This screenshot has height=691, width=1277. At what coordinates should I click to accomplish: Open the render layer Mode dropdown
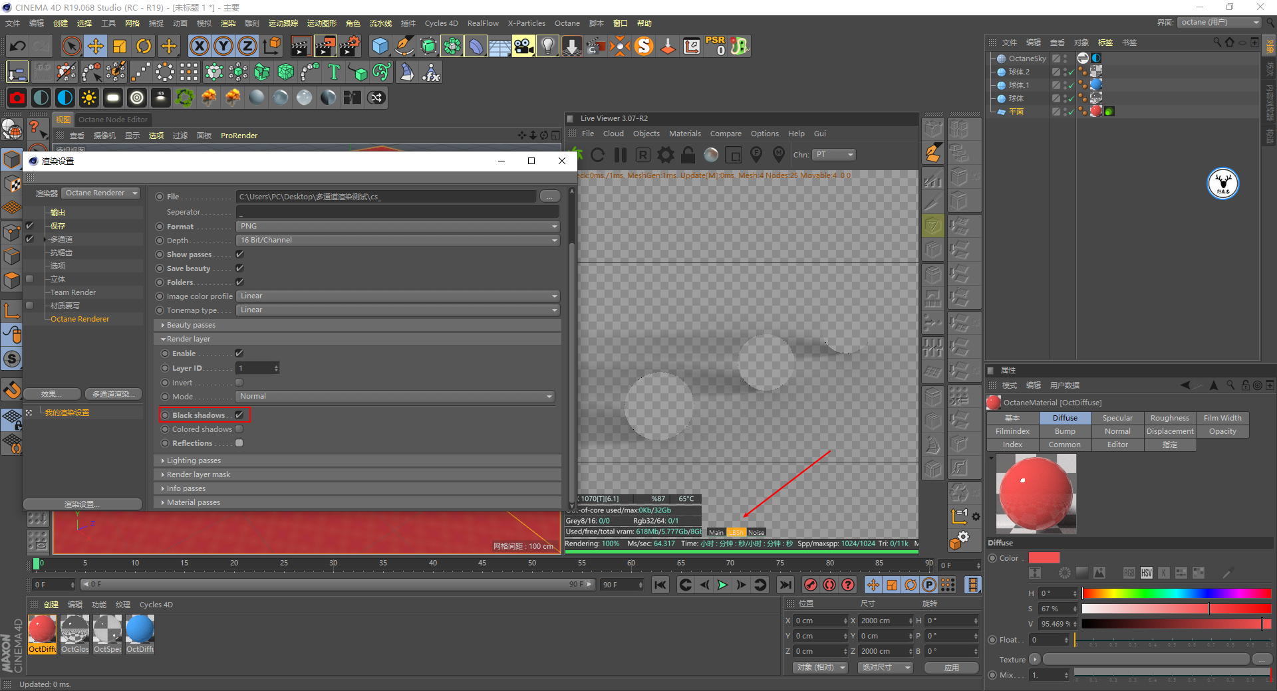coord(396,397)
